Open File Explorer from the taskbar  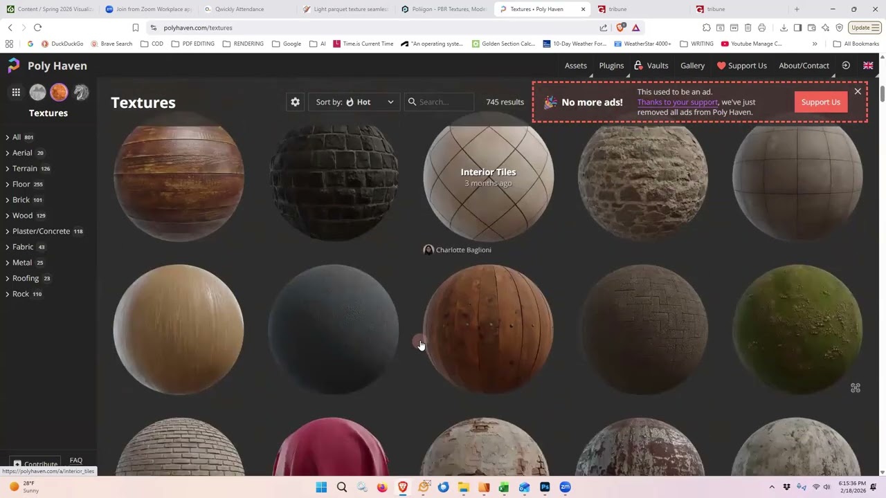464,487
